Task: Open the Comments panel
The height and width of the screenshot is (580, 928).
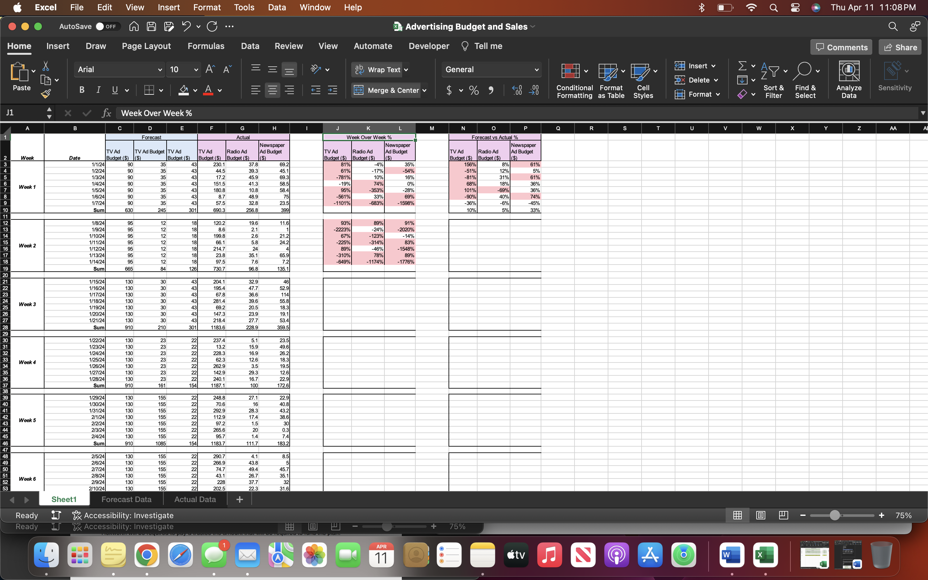Action: click(841, 47)
